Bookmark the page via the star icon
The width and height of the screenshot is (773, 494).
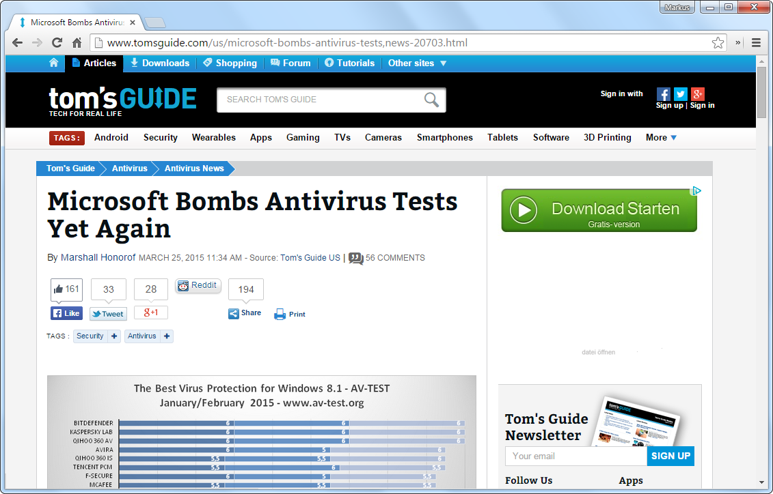coord(718,42)
